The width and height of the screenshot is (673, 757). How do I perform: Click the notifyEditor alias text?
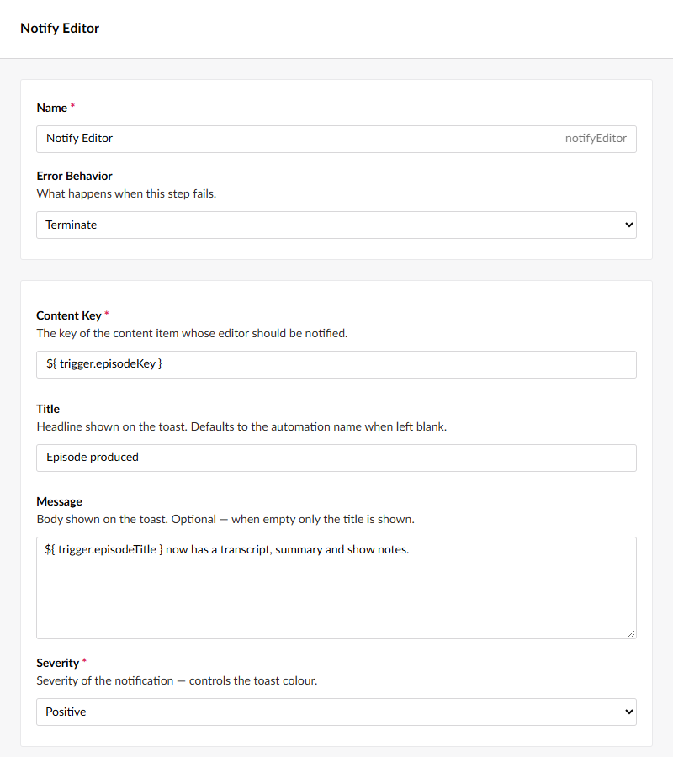(x=596, y=139)
